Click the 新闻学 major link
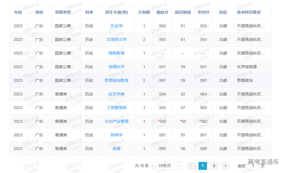The height and width of the screenshot is (173, 287). (x=116, y=135)
